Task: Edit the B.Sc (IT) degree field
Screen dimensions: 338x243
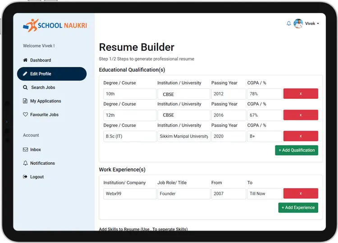Action: click(x=130, y=136)
